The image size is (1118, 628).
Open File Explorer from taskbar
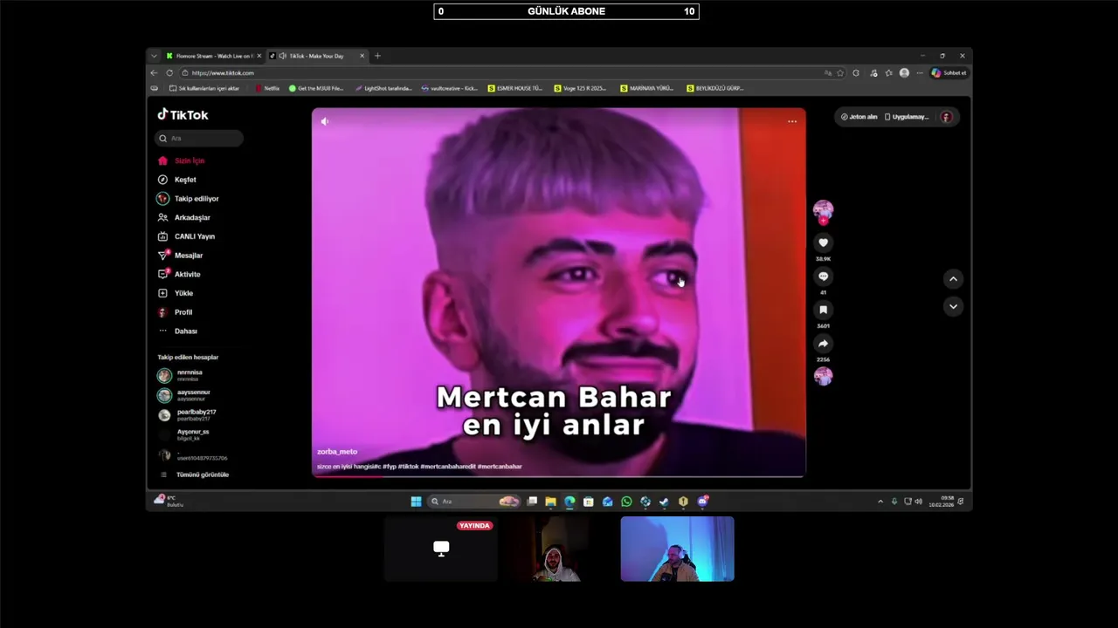[x=550, y=502]
